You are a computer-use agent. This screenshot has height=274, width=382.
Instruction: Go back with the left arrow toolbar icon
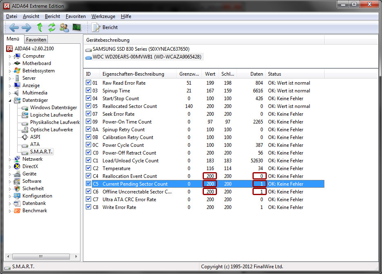[x=14, y=27]
